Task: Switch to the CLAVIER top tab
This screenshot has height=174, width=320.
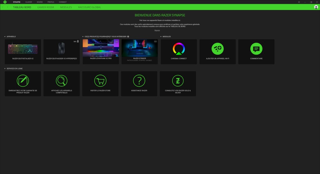Action: click(28, 2)
